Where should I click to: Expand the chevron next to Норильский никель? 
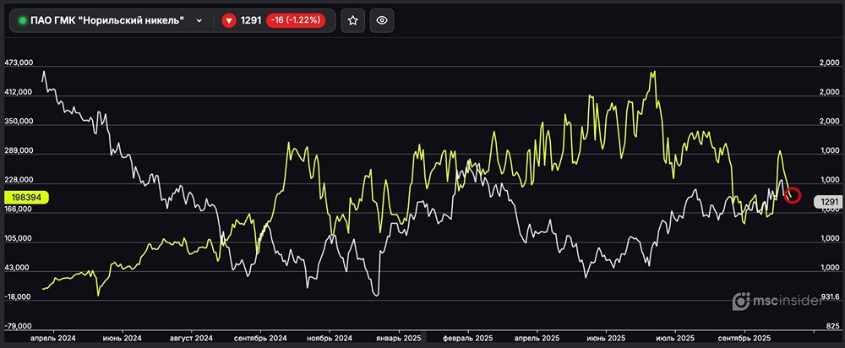(199, 20)
